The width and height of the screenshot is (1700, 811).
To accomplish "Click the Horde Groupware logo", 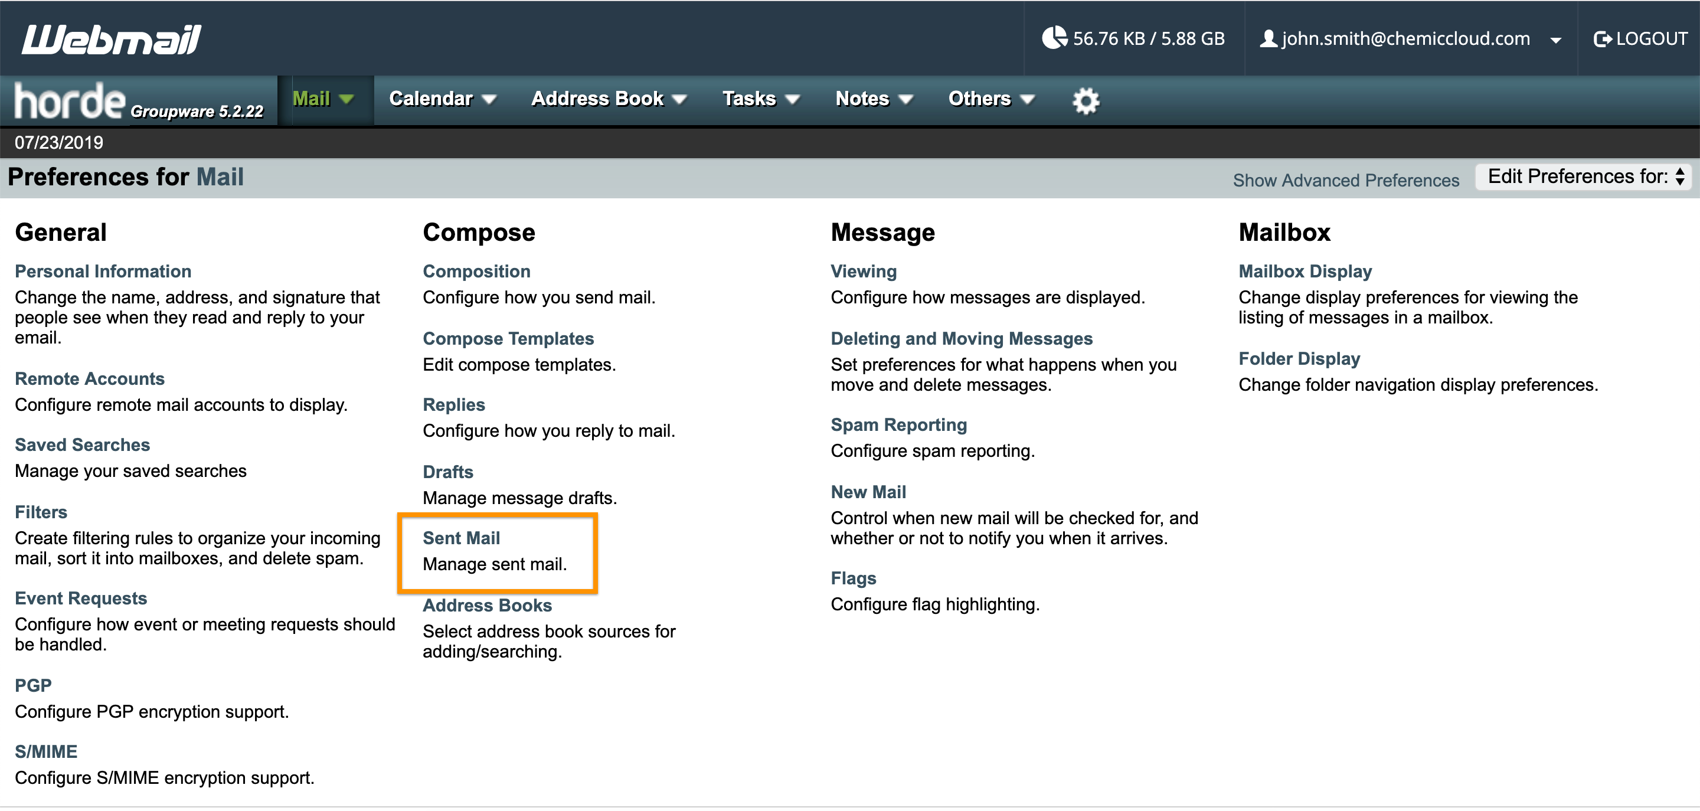I will [139, 101].
